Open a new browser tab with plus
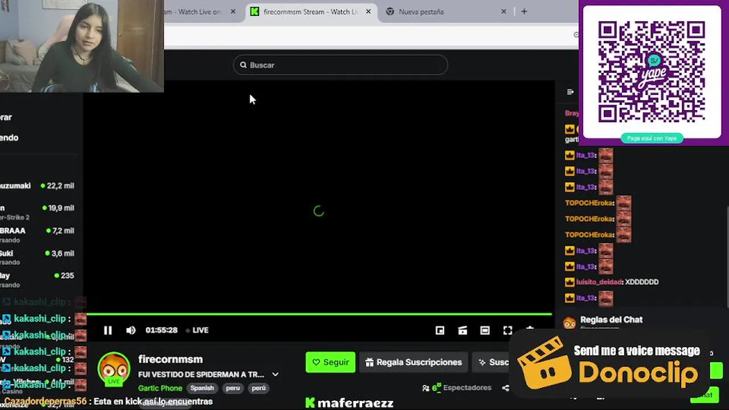 pos(524,11)
